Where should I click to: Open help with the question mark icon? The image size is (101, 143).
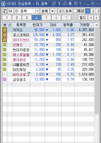80,4
